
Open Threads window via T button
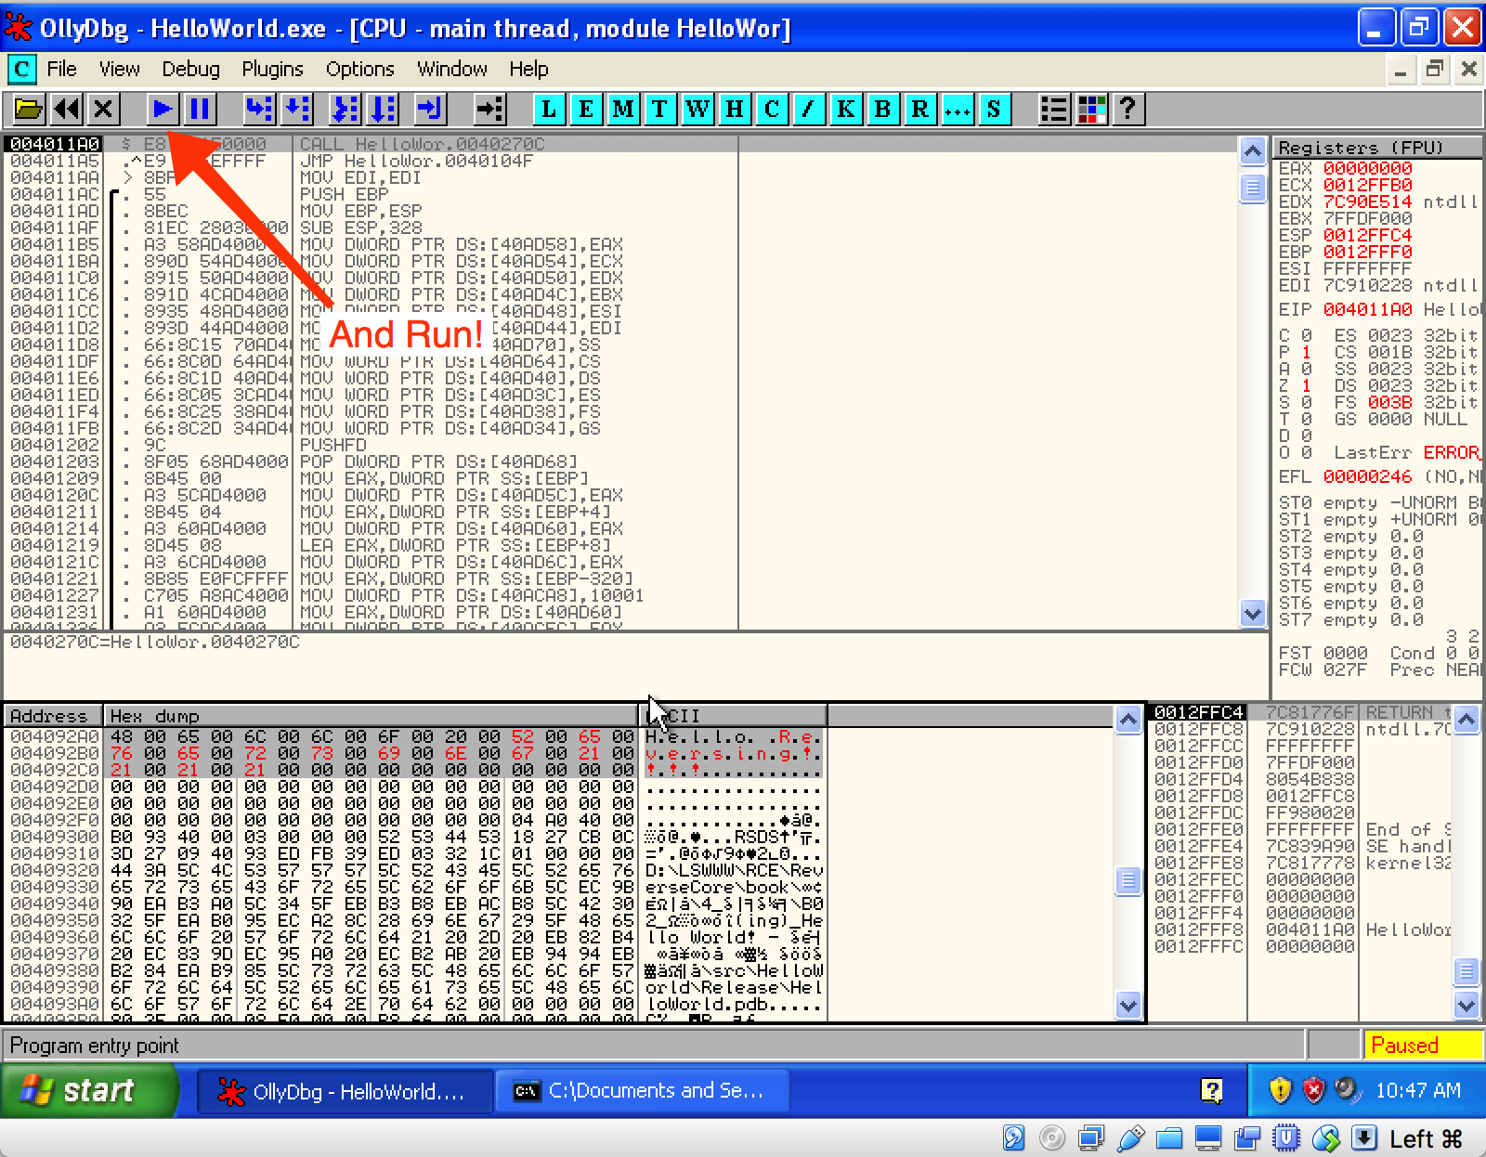[659, 110]
